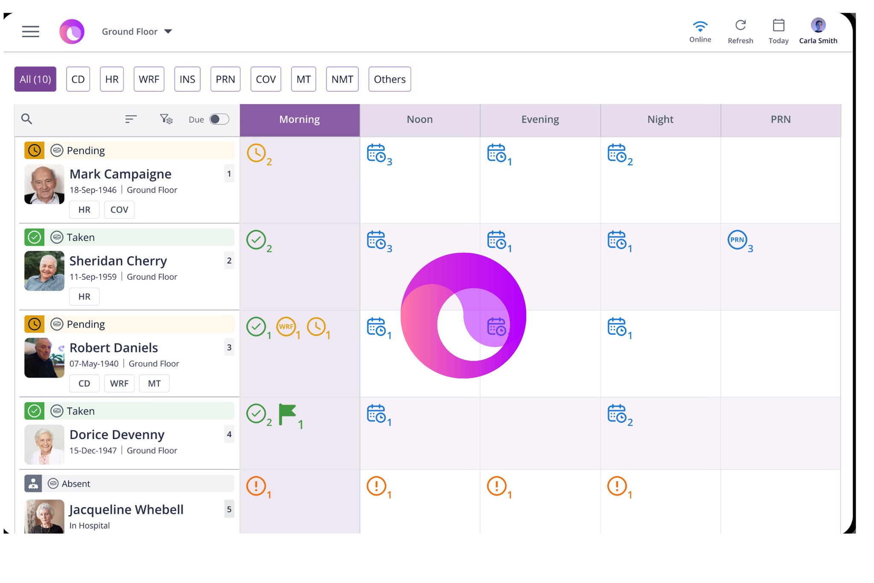
Task: Click Robert Daniels' morning WRF icon
Action: pyautogui.click(x=286, y=327)
